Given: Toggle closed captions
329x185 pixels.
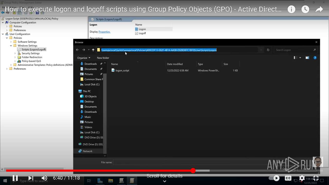Looking at the screenshot, I should 288,178.
